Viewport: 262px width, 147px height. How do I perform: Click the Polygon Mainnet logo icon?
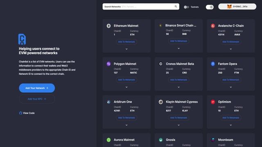tap(108, 64)
